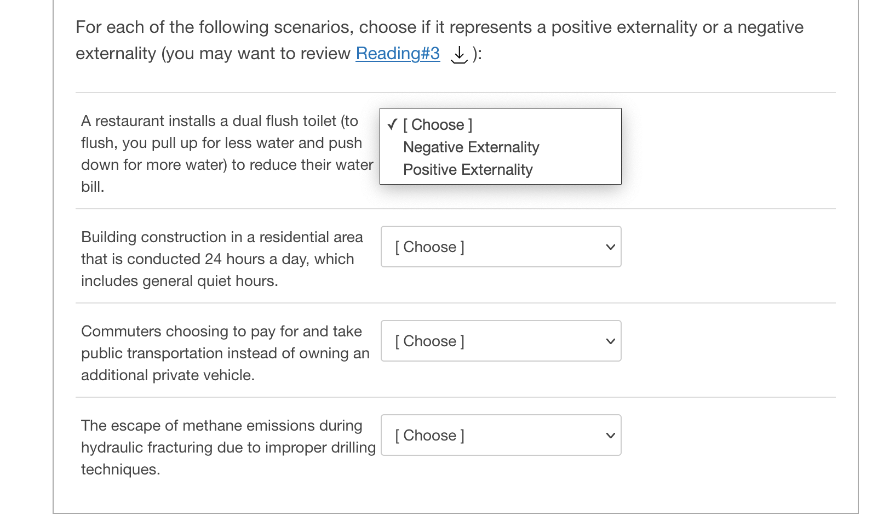This screenshot has width=872, height=515.
Task: Expand the answer dropdown for public transportation
Action: point(501,341)
